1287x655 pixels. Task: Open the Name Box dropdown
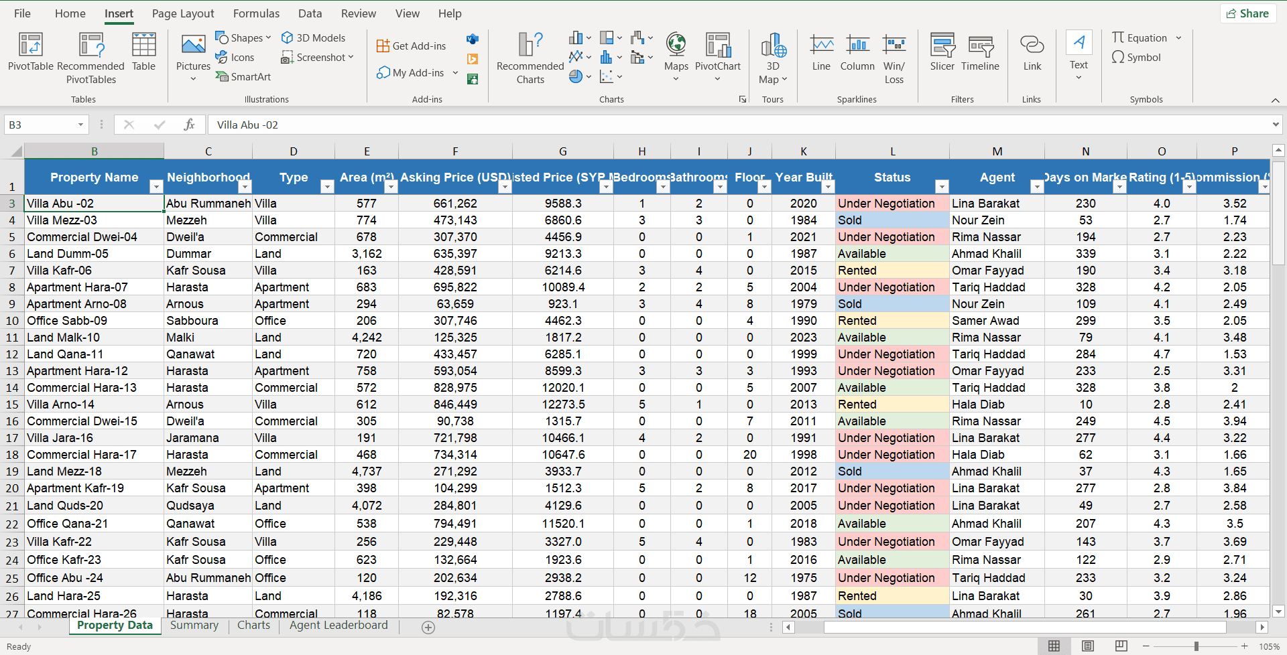tap(80, 125)
